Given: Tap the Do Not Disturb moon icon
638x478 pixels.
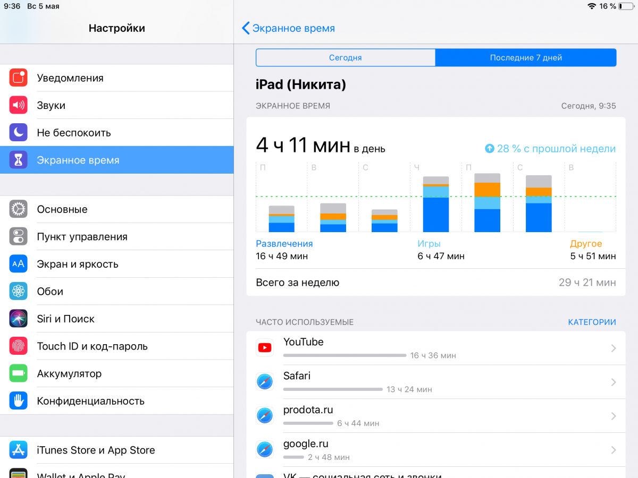Looking at the screenshot, I should click(18, 133).
